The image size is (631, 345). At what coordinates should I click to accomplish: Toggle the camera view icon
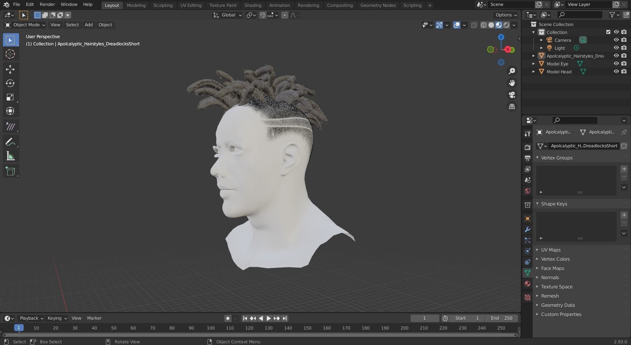pyautogui.click(x=512, y=95)
